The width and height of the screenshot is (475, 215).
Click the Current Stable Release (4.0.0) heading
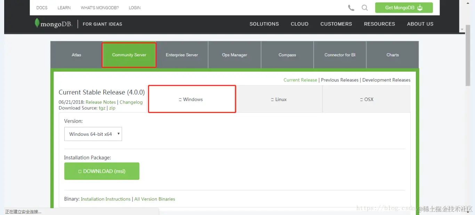[102, 92]
